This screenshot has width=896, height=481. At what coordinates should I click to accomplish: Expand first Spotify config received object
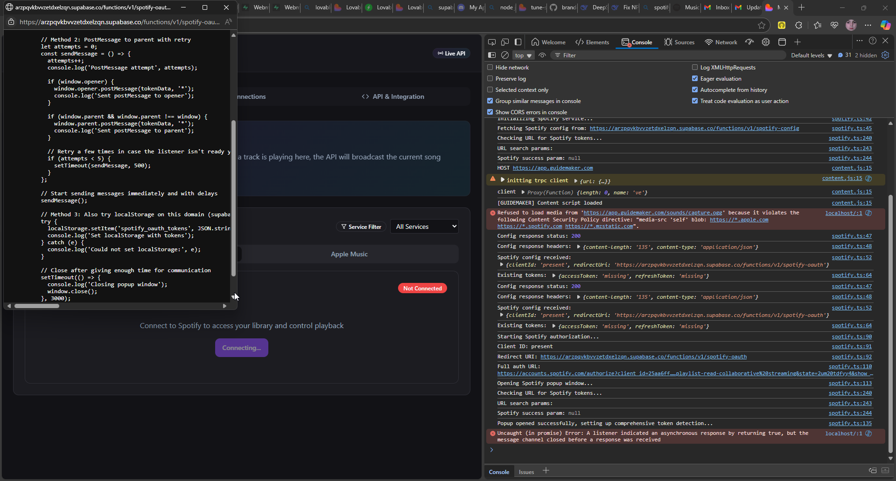coord(502,265)
